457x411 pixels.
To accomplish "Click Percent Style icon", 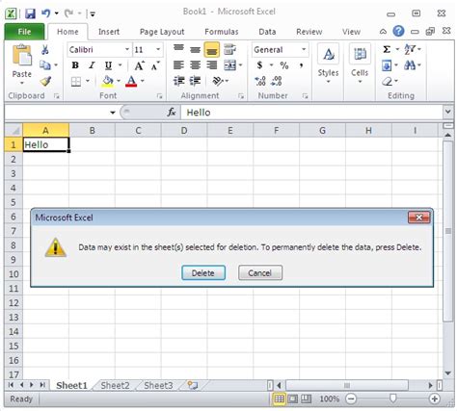I will pos(284,65).
